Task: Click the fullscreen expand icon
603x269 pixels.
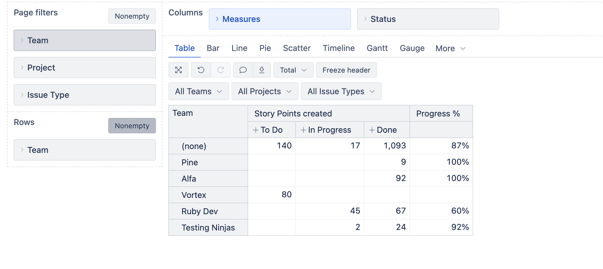Action: pyautogui.click(x=178, y=70)
